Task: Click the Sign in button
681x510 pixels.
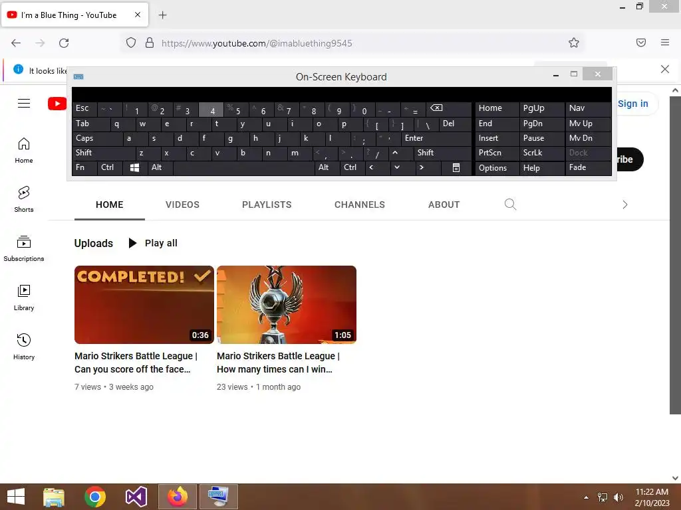Action: (633, 104)
